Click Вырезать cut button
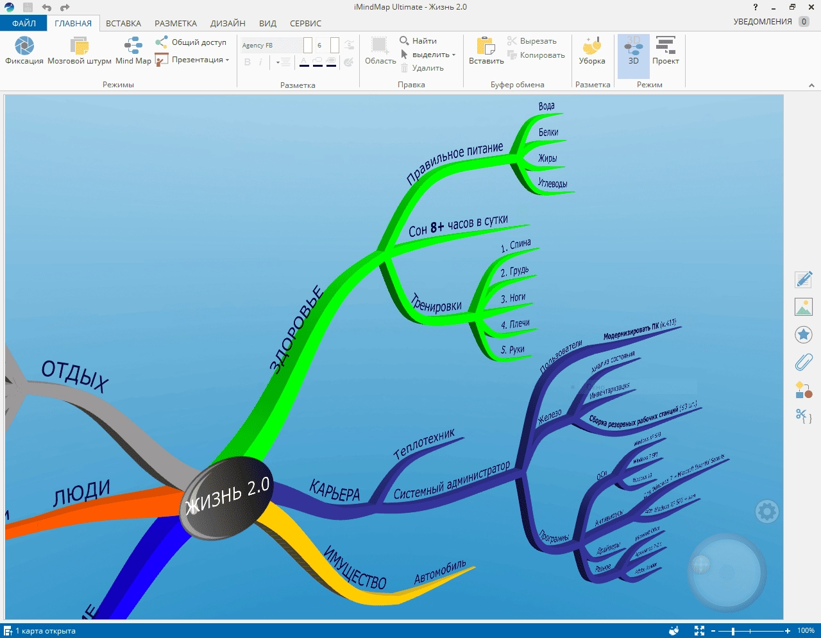 point(532,41)
